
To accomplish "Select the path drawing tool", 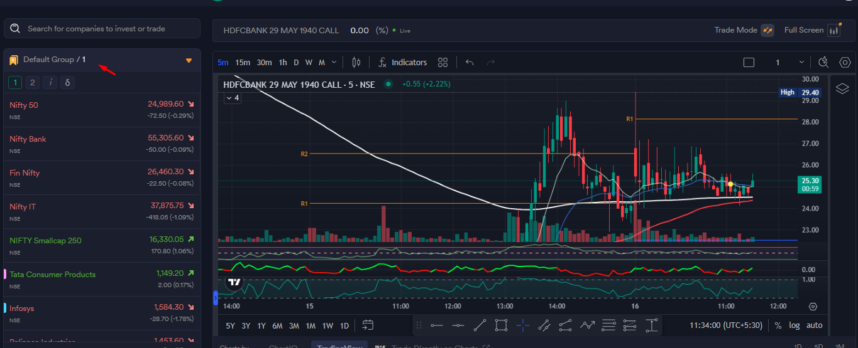I will point(566,325).
